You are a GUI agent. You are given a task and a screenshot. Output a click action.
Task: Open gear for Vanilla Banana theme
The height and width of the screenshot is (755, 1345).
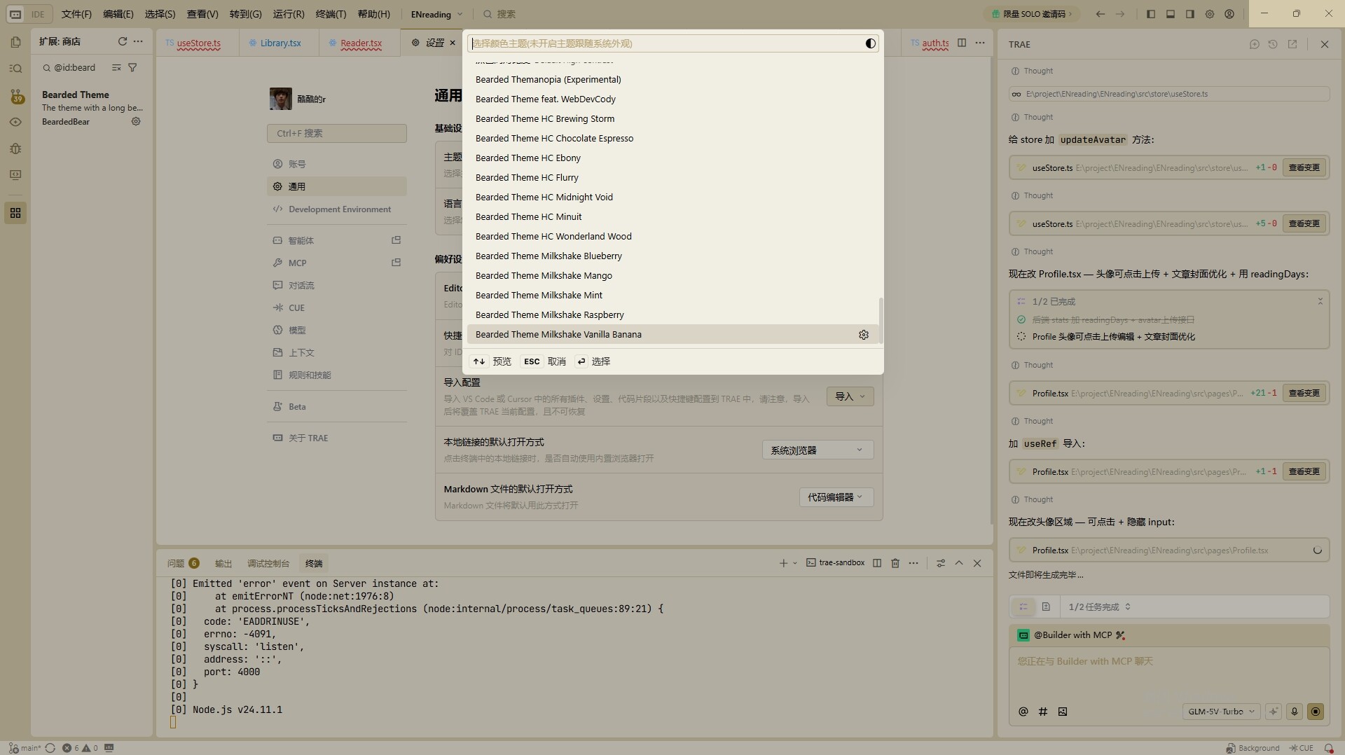tap(864, 335)
